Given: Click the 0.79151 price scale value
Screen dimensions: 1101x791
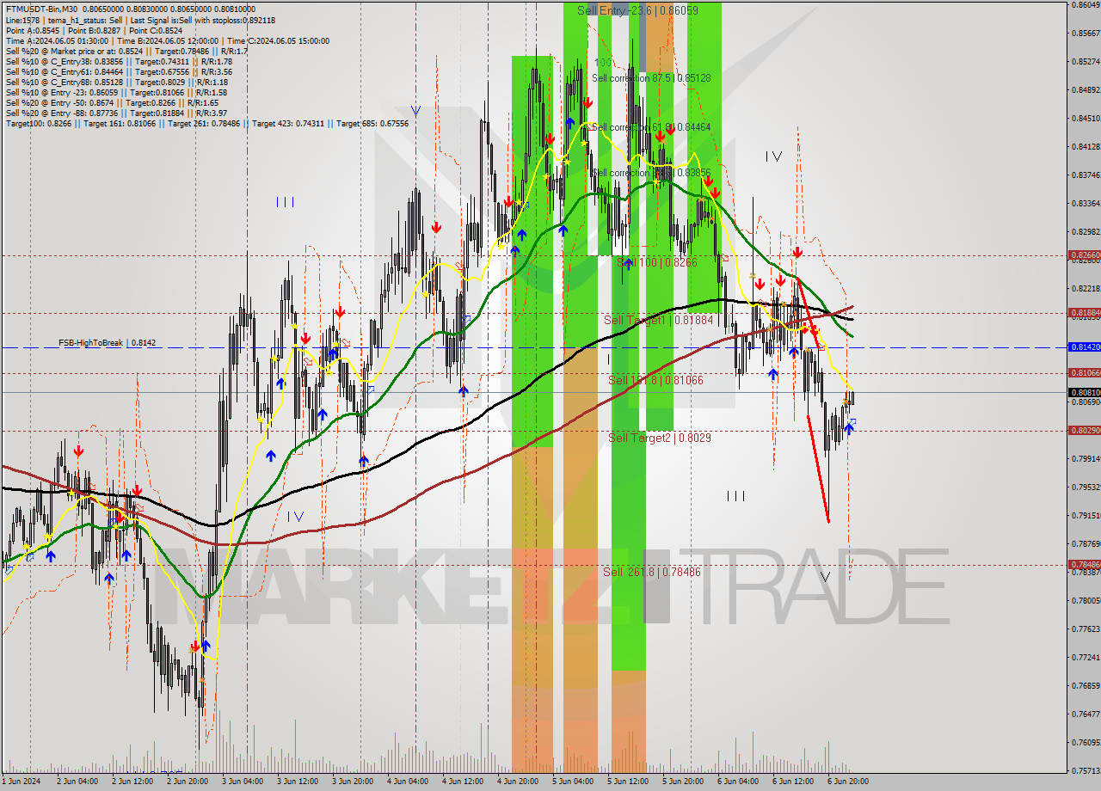Looking at the screenshot, I should point(1086,516).
